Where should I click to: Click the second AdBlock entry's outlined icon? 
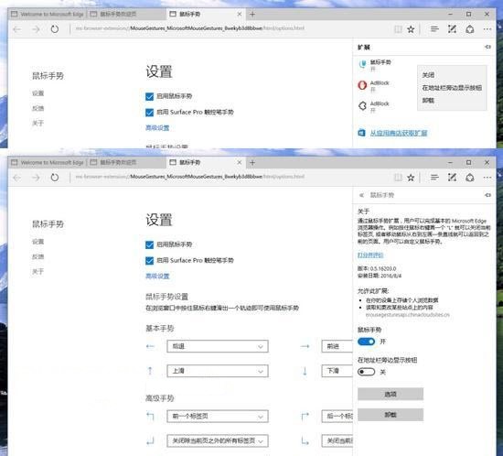tap(362, 105)
